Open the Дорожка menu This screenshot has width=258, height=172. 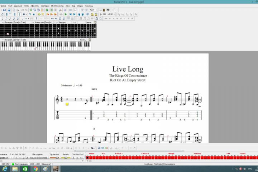click(18, 6)
